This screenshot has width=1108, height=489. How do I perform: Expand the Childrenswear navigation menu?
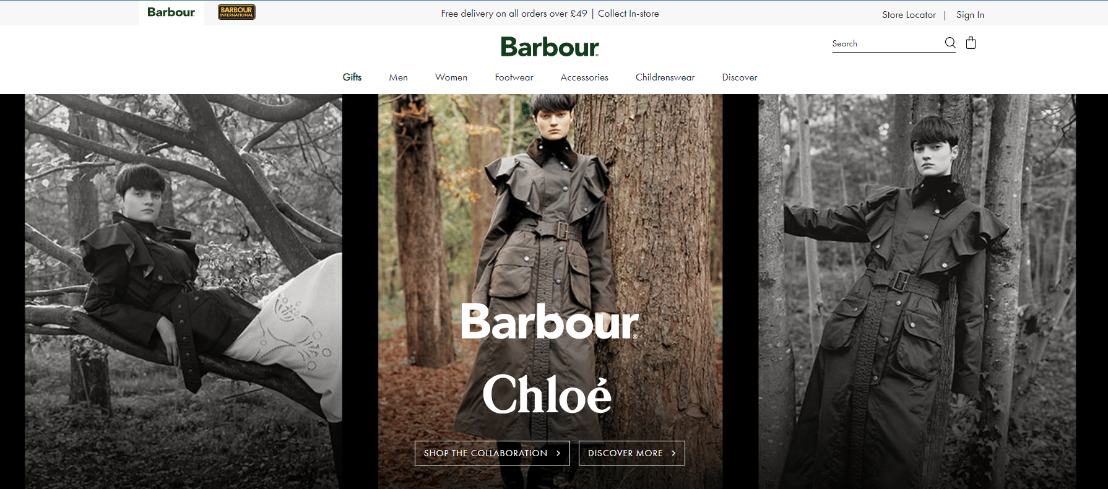tap(665, 77)
